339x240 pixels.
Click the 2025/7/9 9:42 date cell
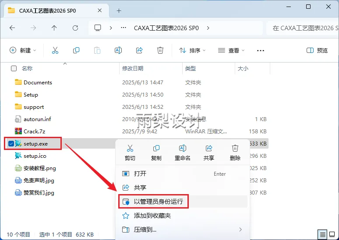pyautogui.click(x=140, y=131)
